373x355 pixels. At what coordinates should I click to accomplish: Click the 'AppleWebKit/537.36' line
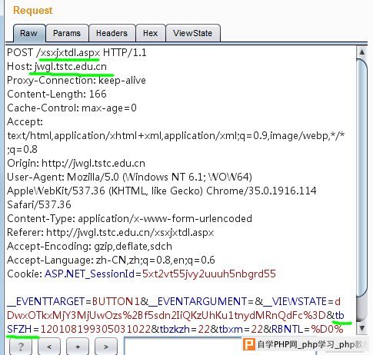(162, 191)
